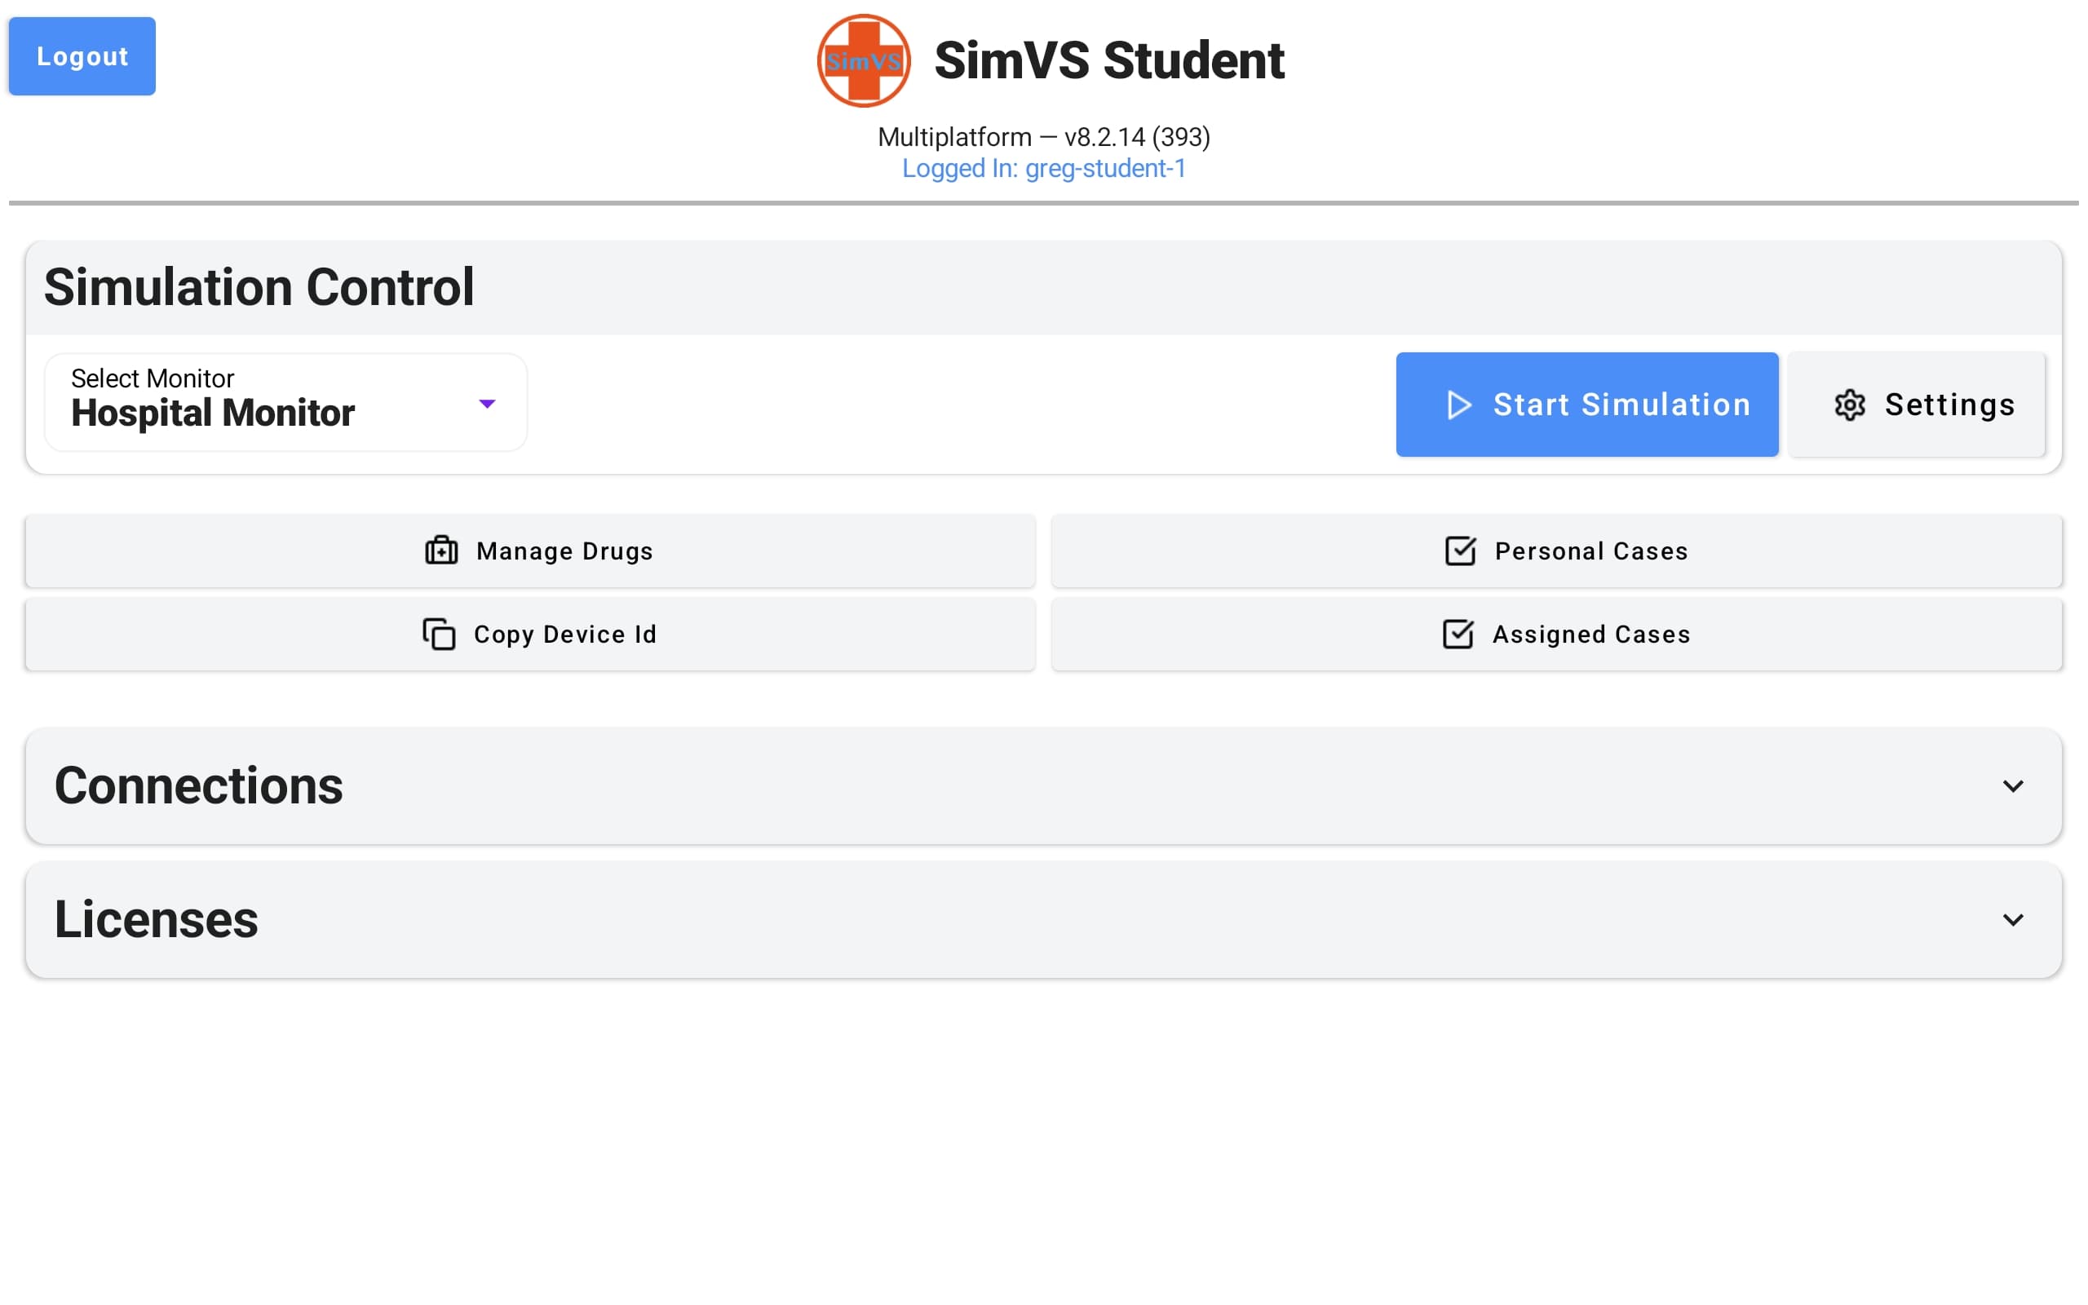
Task: Click the dropdown caret in Select Monitor field
Action: click(488, 403)
